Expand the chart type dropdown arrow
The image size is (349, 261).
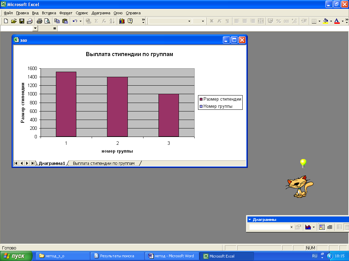(x=314, y=227)
